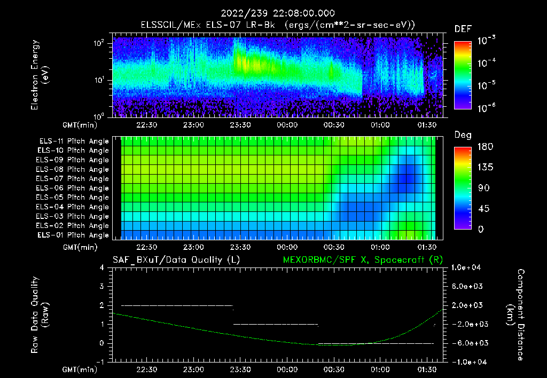Viewport: 547px width, 378px height.
Task: Click the Deg pitch angle color bar
Action: tap(463, 188)
